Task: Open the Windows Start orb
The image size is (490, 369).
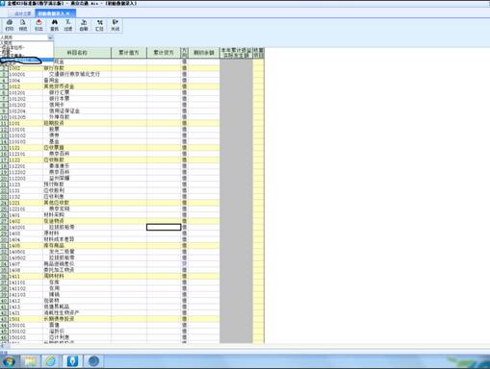Action: [8, 361]
